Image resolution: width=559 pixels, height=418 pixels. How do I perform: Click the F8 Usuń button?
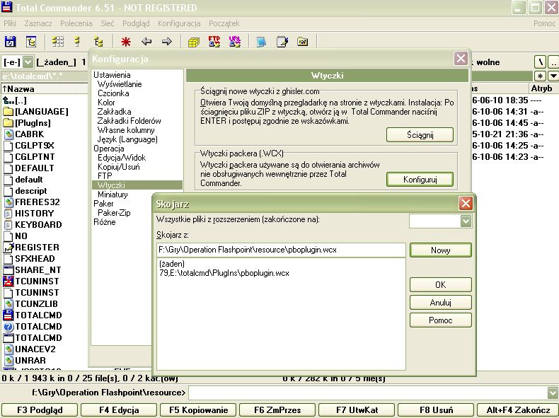[x=436, y=410]
